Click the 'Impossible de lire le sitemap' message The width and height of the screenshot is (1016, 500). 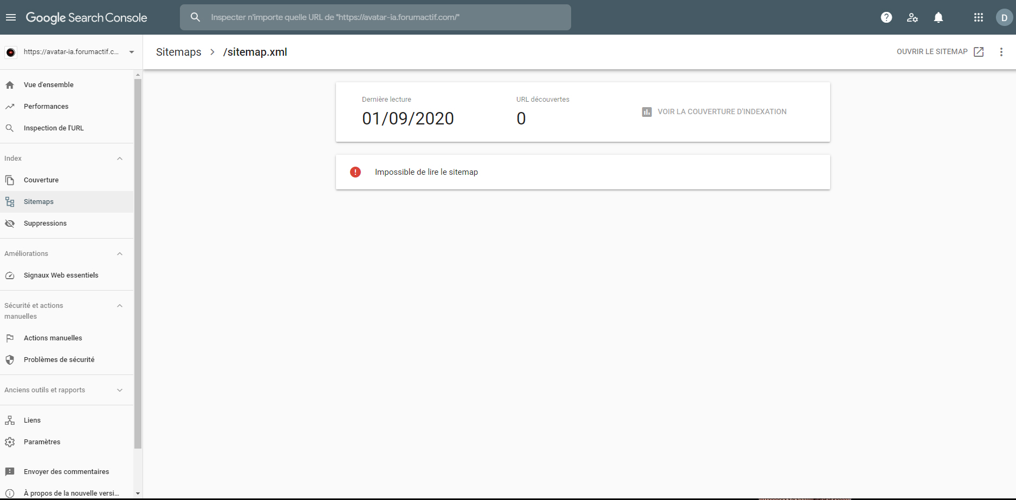(x=426, y=172)
